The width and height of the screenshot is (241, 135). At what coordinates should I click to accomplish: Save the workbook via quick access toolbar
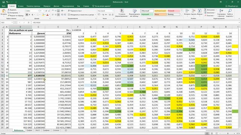pyautogui.click(x=3, y=2)
